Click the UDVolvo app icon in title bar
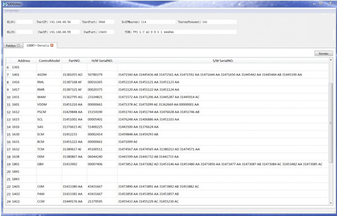337x216 pixels. [x=5, y=4]
